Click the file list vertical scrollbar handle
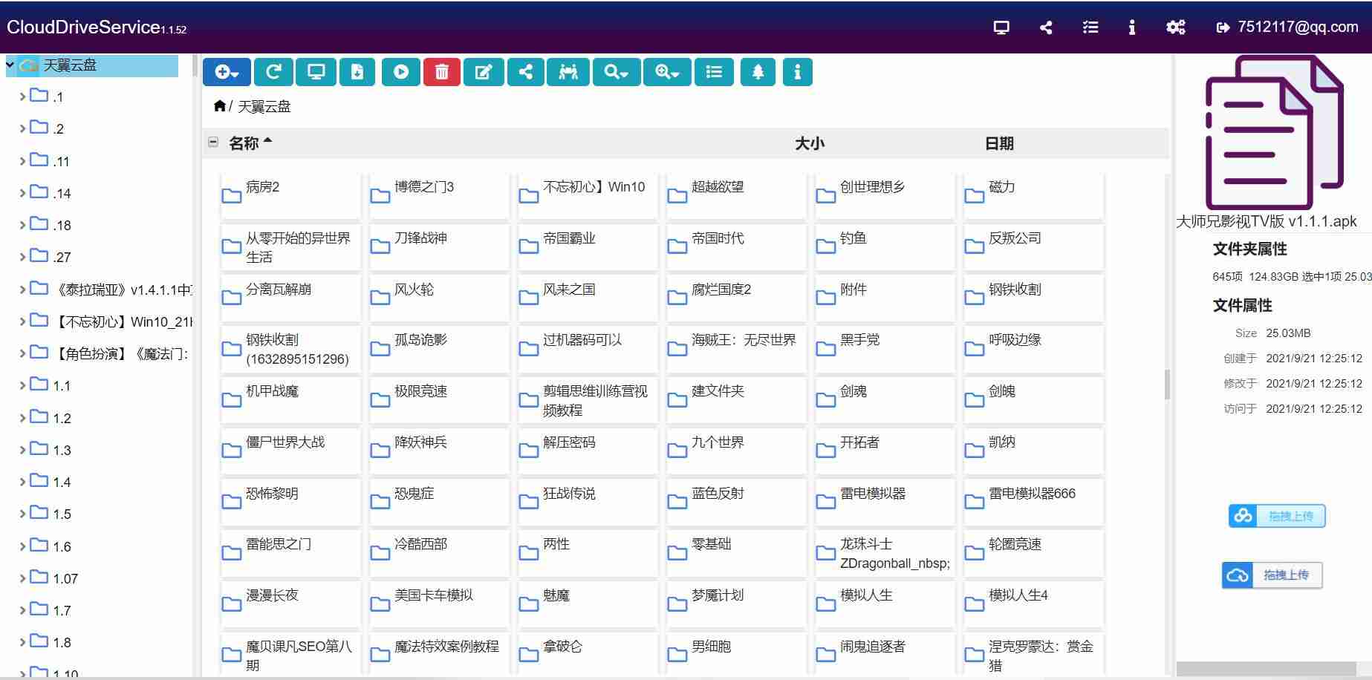The image size is (1372, 680). [1167, 384]
